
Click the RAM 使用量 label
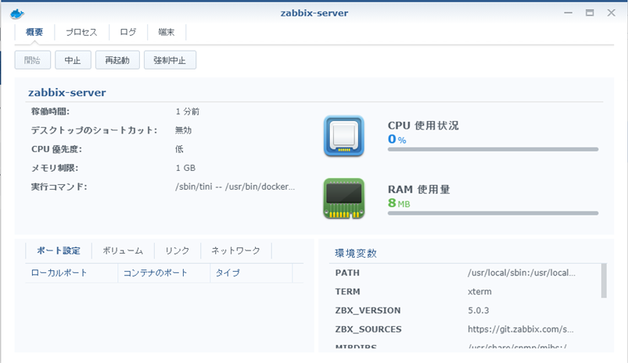pyautogui.click(x=419, y=190)
